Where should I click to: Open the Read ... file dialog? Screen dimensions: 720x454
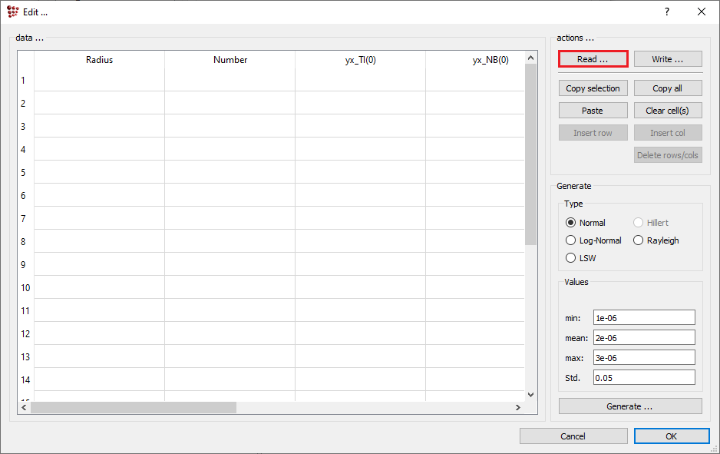click(x=593, y=59)
